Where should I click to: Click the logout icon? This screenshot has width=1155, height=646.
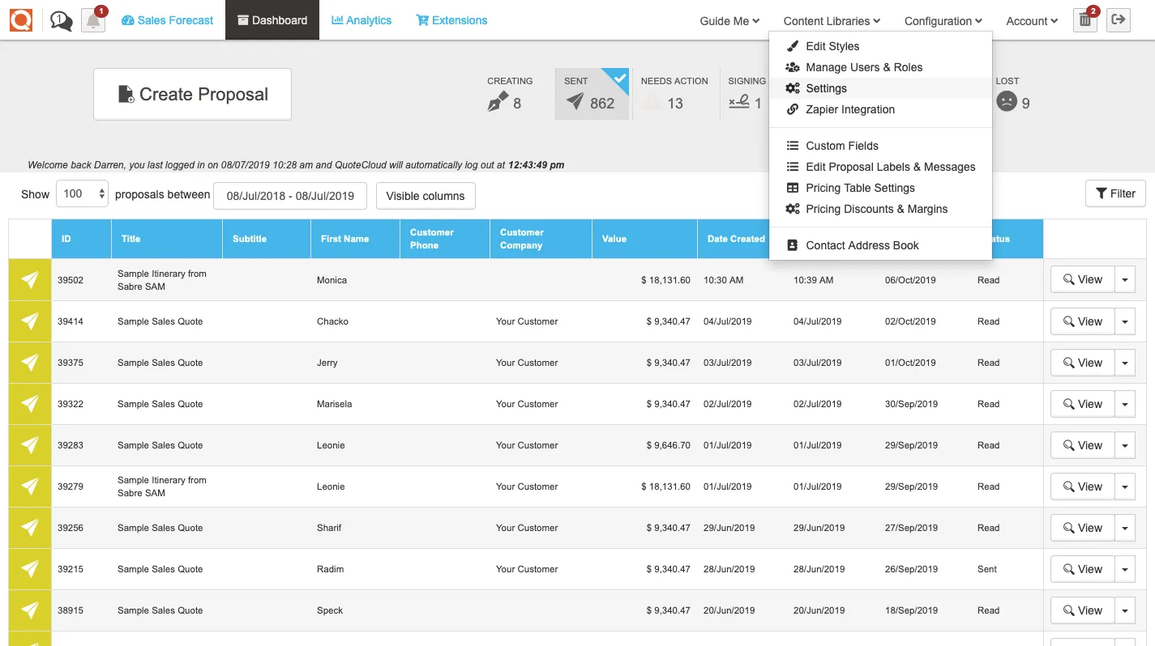1119,20
